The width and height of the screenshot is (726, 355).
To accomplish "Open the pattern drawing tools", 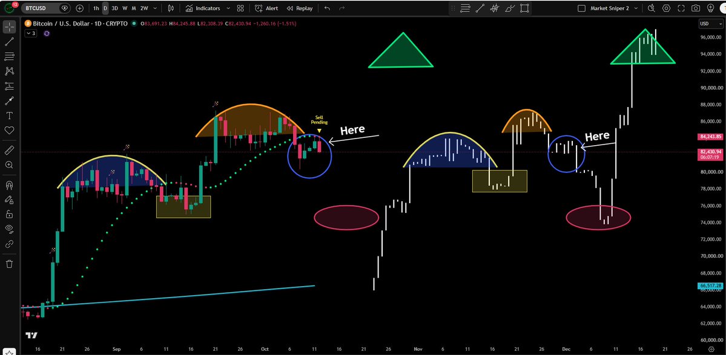I will (x=9, y=71).
